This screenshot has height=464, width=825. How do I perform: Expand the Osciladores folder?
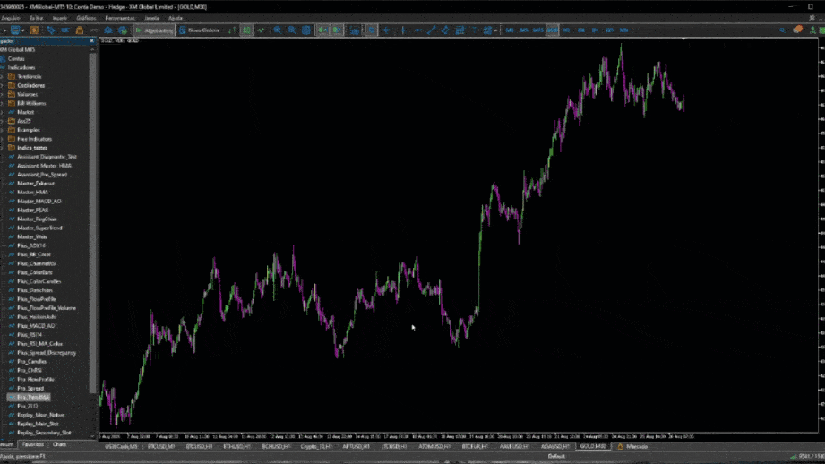(x=2, y=86)
